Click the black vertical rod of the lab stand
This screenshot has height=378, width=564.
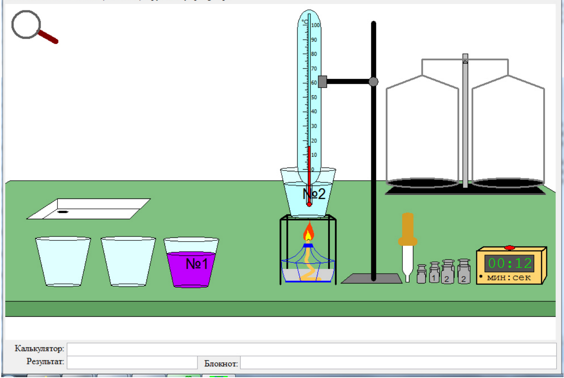click(x=374, y=151)
